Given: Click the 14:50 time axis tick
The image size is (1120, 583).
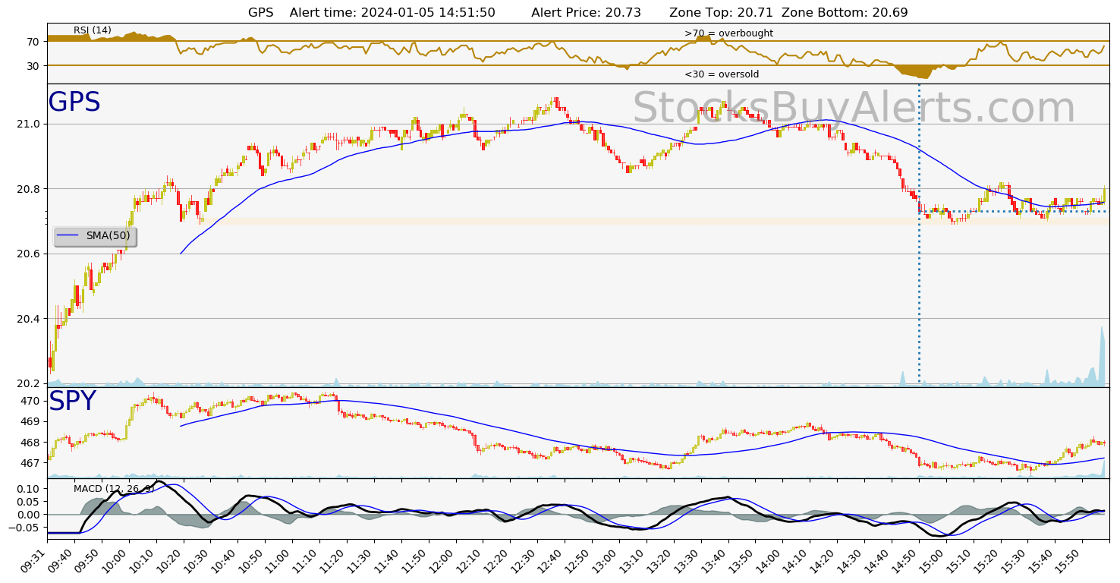Looking at the screenshot, I should (x=906, y=563).
